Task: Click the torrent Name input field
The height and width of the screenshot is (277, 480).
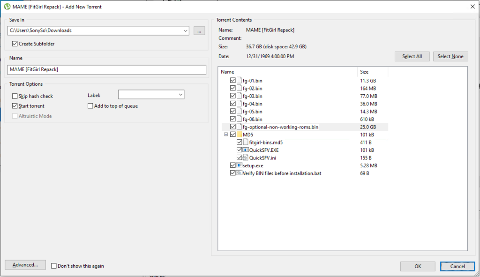Action: (106, 69)
